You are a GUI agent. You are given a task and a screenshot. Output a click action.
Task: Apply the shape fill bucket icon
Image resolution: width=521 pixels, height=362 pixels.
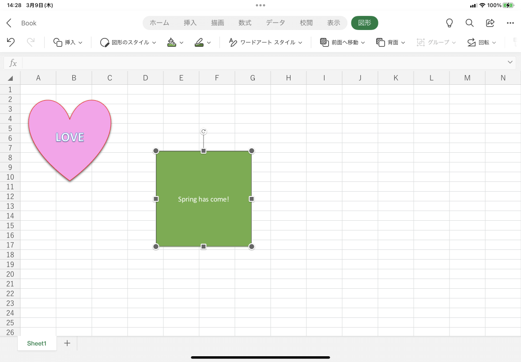tap(171, 42)
